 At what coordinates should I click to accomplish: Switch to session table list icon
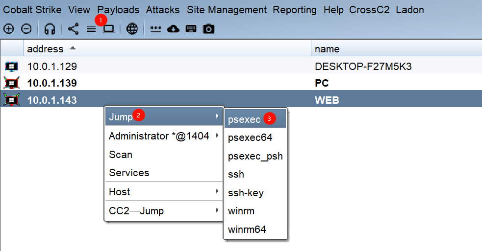click(x=91, y=29)
